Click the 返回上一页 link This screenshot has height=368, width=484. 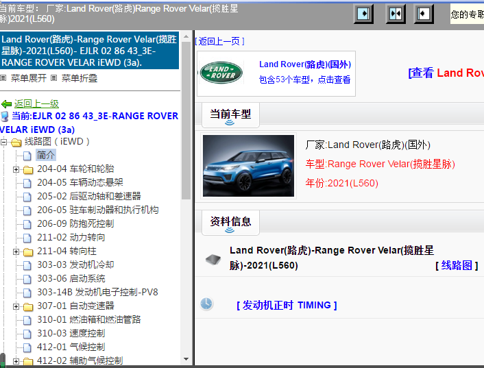pos(219,41)
